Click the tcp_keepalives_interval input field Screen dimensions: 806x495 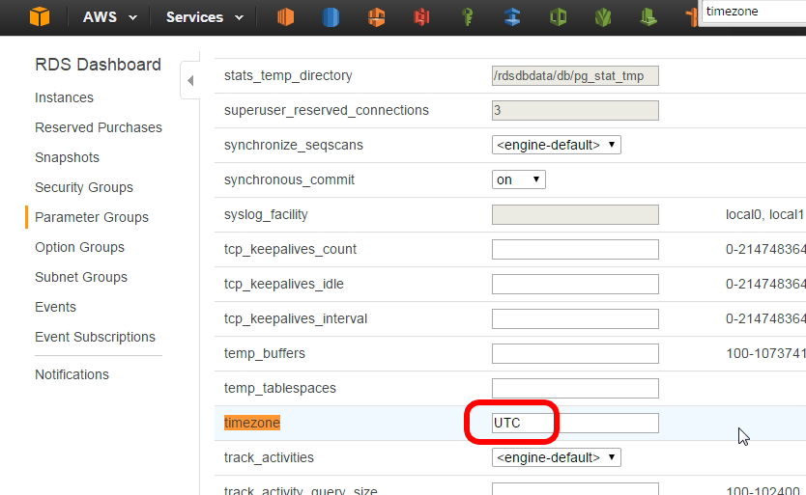pyautogui.click(x=575, y=318)
